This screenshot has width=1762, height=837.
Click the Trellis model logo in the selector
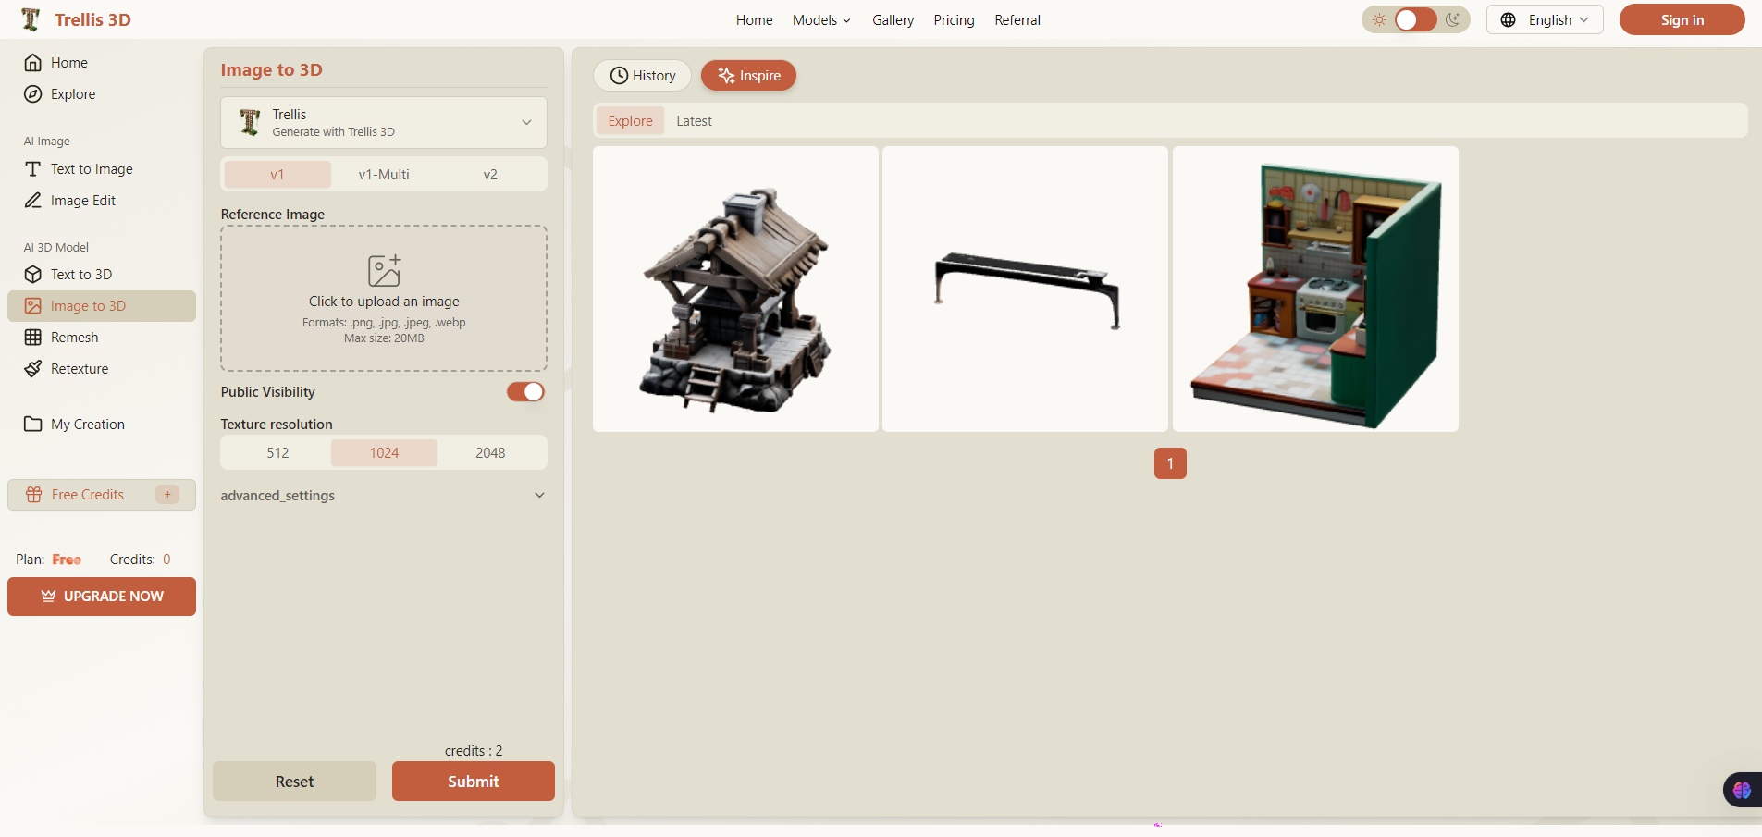pos(250,122)
